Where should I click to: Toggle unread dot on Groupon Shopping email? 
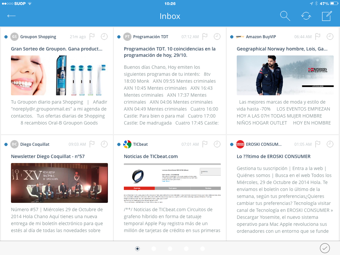(x=6, y=37)
